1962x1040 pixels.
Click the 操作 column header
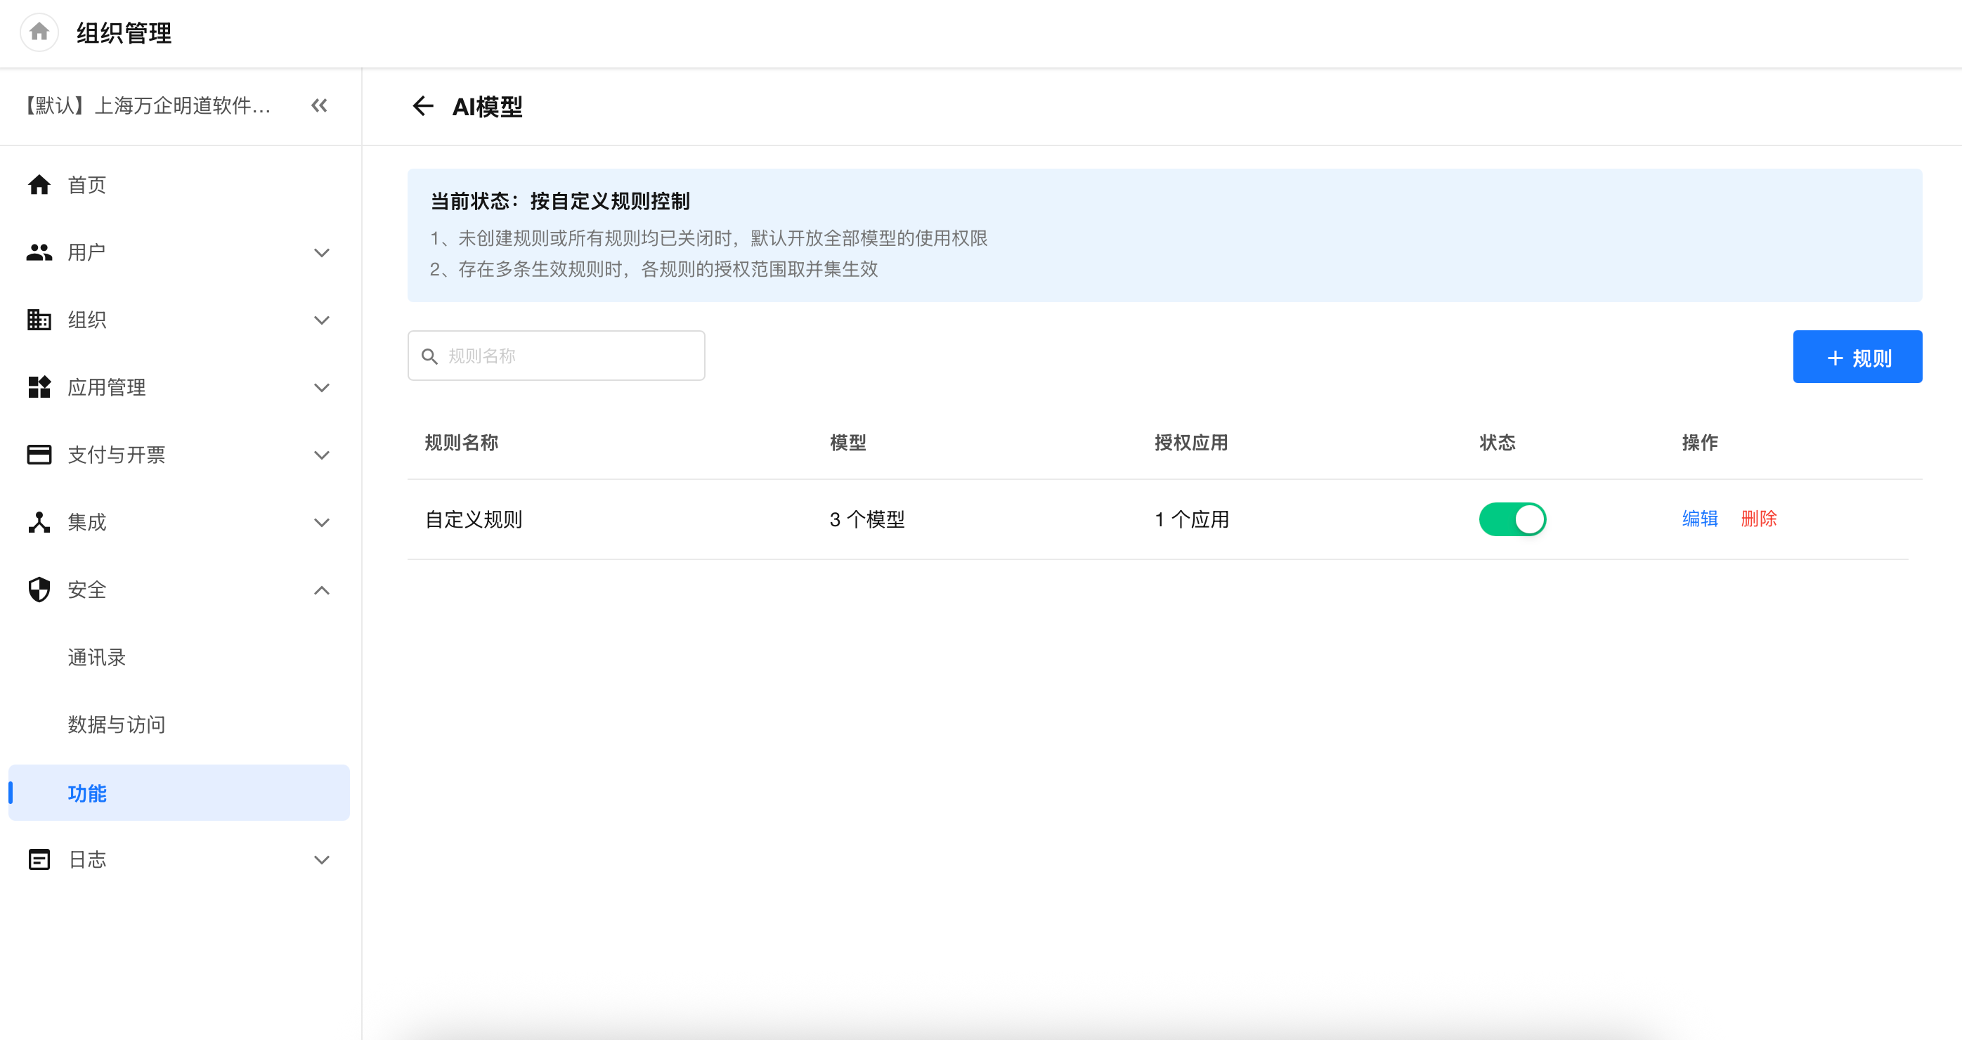(1699, 442)
